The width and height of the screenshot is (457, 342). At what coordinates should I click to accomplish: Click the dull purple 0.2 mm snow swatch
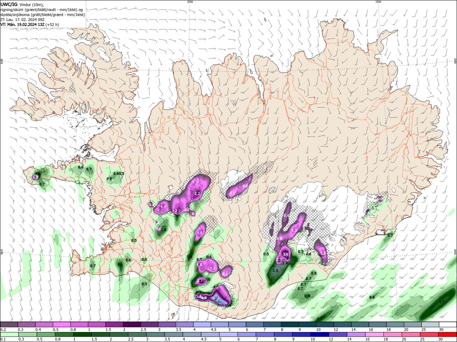[9, 325]
